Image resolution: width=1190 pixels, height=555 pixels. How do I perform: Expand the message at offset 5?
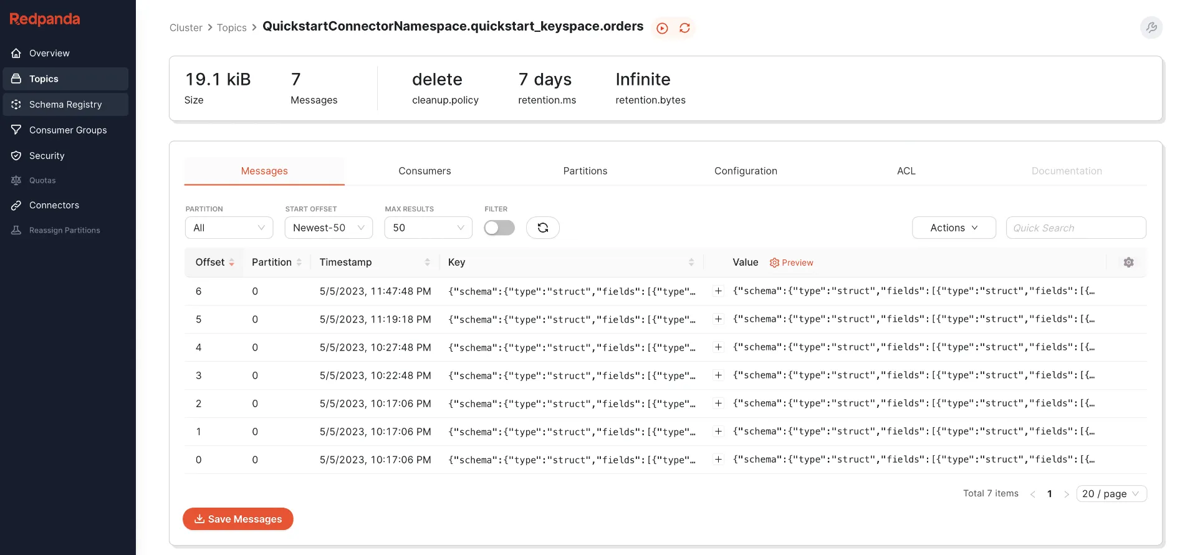[x=718, y=319]
